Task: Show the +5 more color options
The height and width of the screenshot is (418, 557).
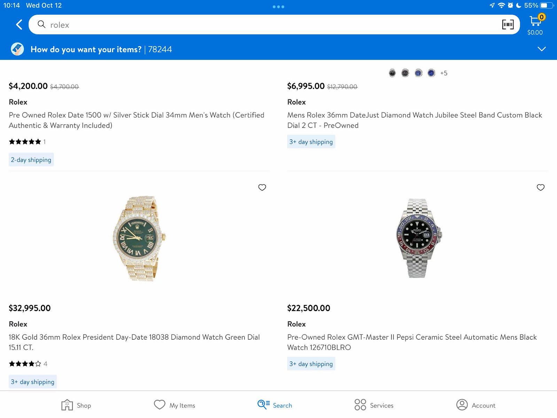Action: pyautogui.click(x=444, y=73)
